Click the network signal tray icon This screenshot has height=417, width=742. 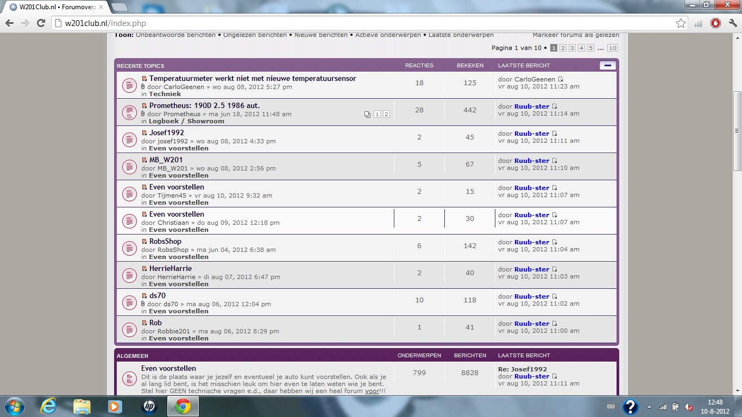[x=662, y=407]
